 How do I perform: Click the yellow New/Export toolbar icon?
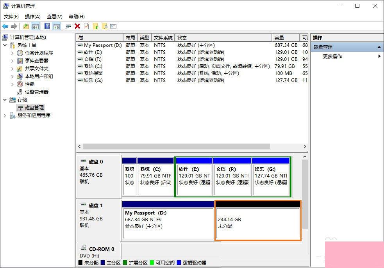(95, 26)
